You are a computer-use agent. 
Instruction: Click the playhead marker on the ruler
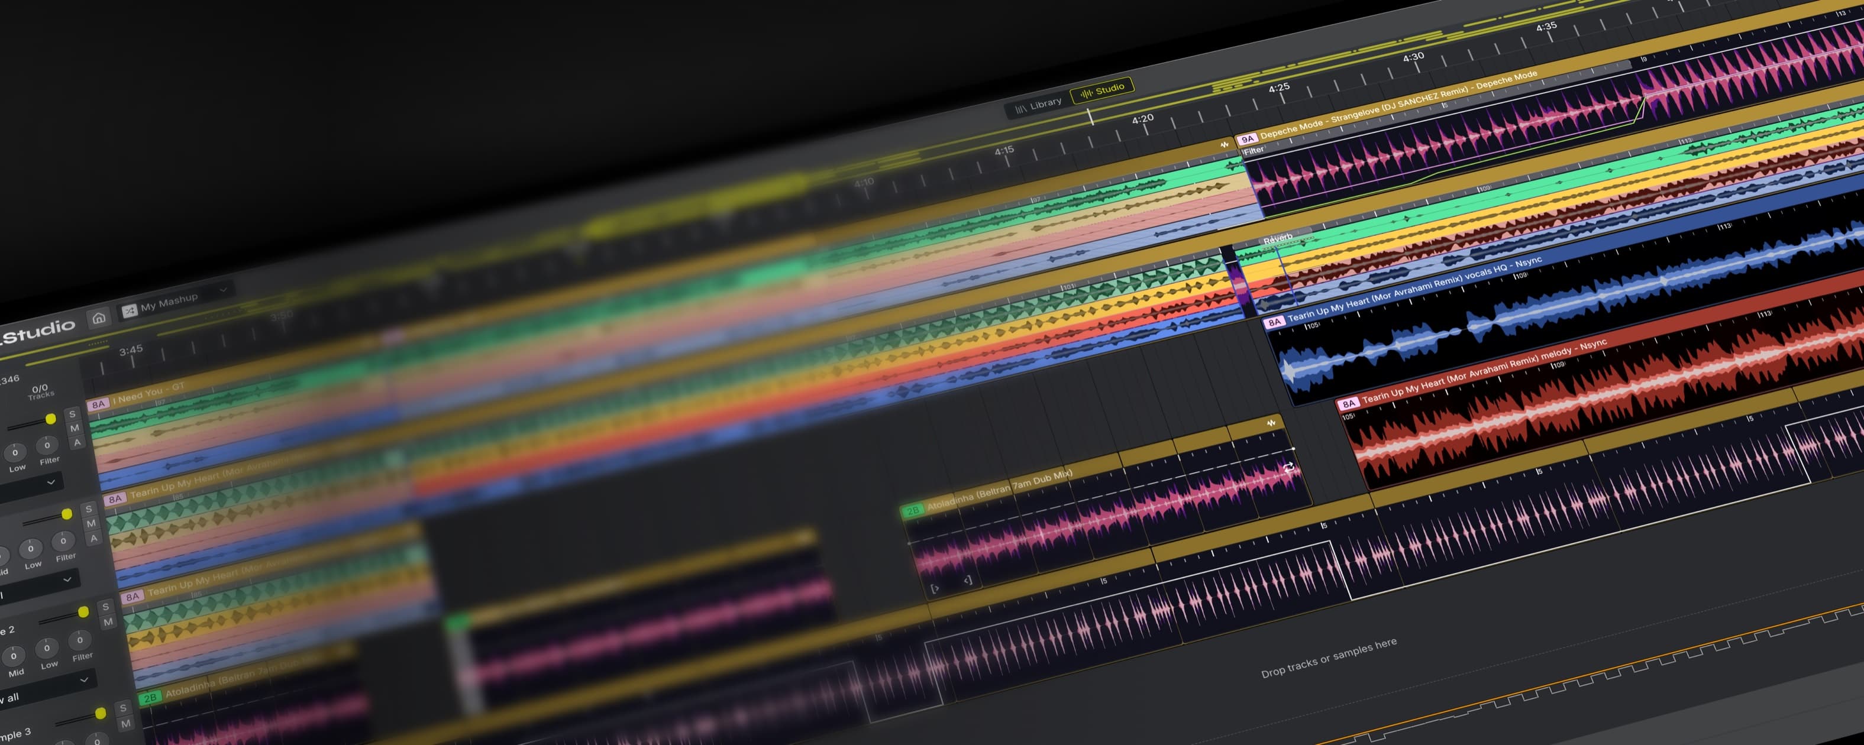(1090, 116)
